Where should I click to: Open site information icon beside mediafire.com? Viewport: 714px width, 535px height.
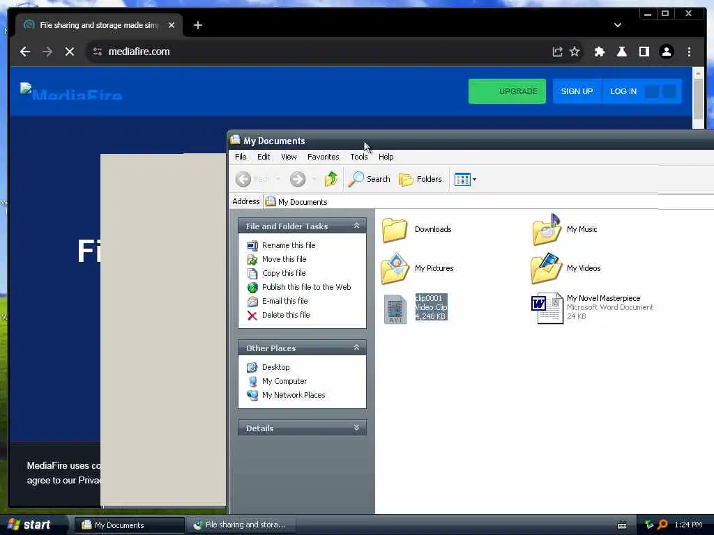[98, 52]
